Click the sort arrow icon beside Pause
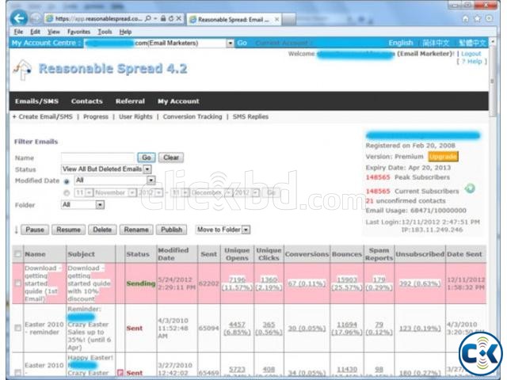 pyautogui.click(x=16, y=230)
